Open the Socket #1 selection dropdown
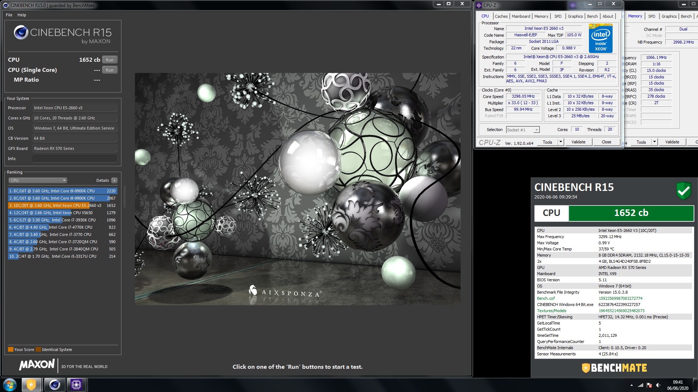This screenshot has width=698, height=392. pyautogui.click(x=523, y=130)
